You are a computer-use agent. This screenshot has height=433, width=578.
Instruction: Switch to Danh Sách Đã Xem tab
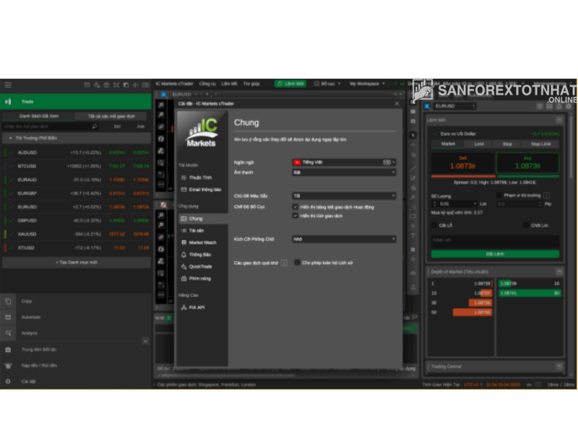coord(39,116)
